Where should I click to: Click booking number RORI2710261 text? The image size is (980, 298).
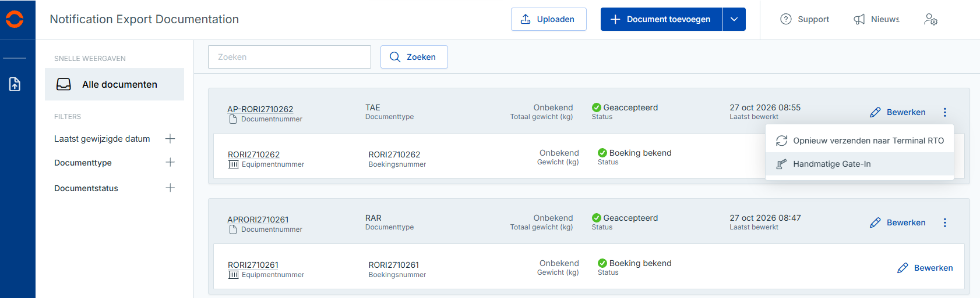394,265
